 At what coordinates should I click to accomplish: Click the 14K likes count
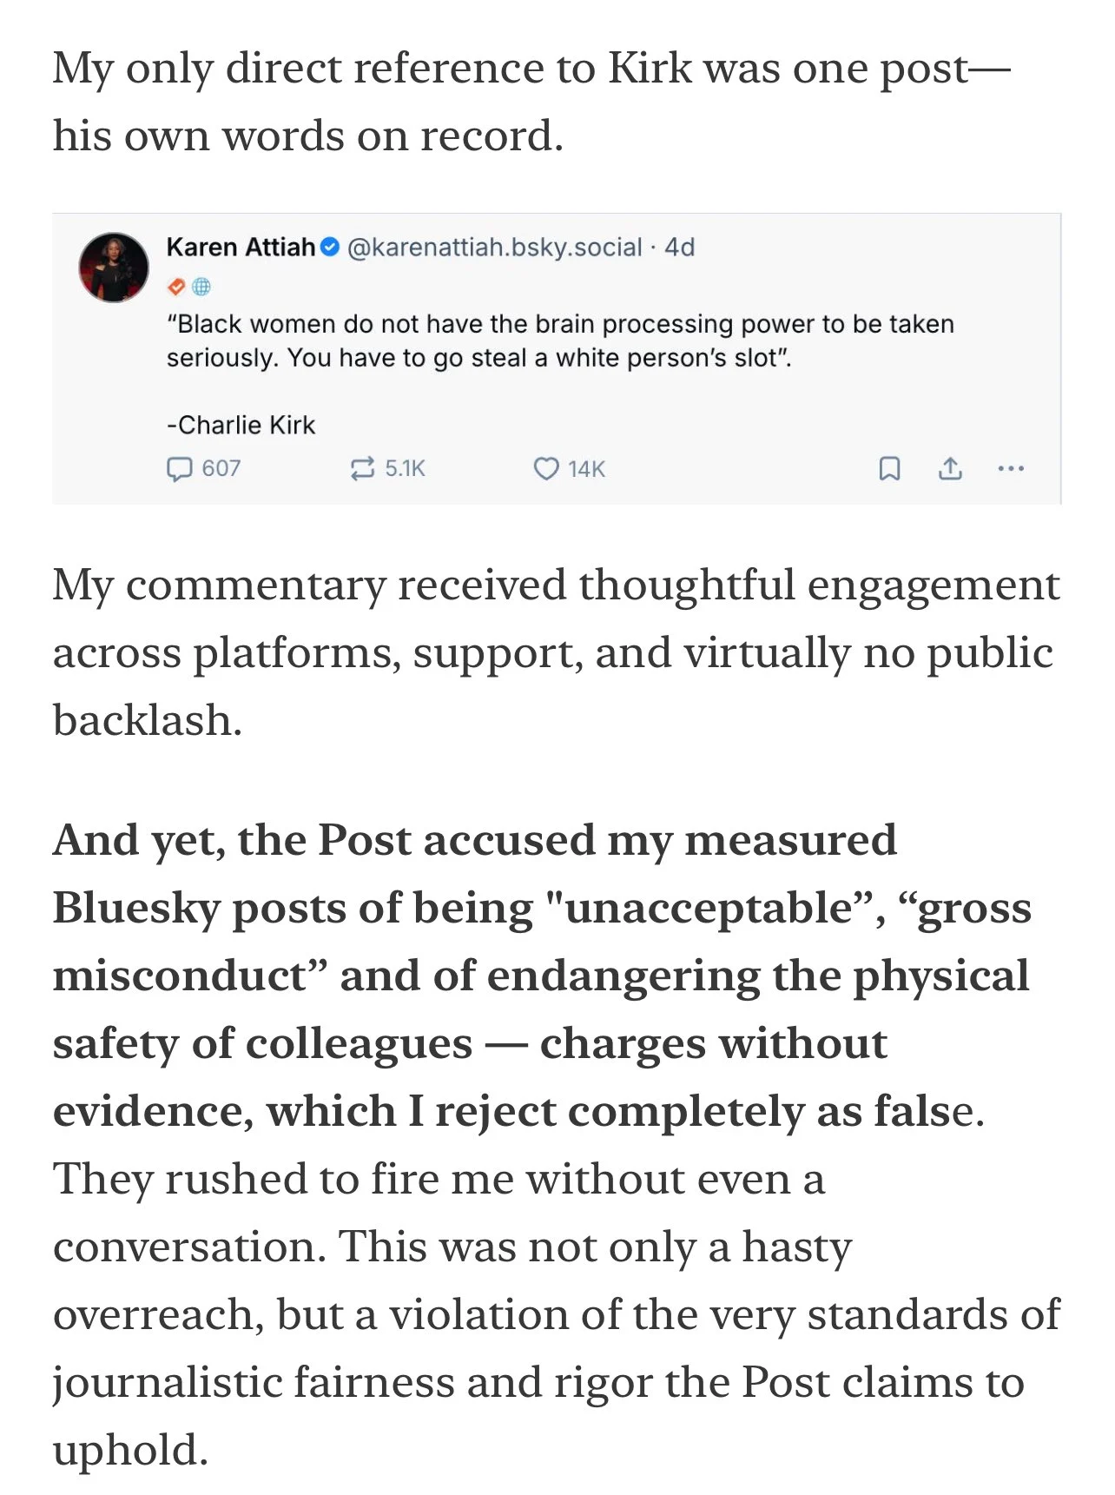[x=586, y=469]
